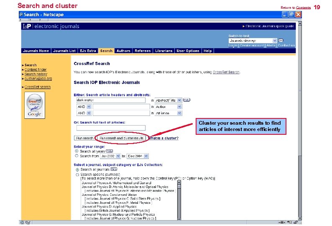Click the Go button beside Journals sitemap

(281, 40)
